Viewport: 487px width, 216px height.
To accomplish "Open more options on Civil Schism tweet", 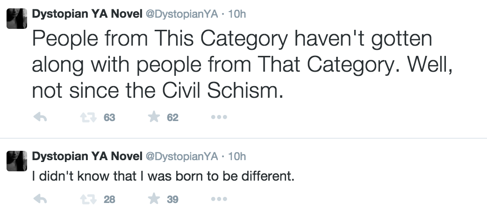I will (x=219, y=118).
